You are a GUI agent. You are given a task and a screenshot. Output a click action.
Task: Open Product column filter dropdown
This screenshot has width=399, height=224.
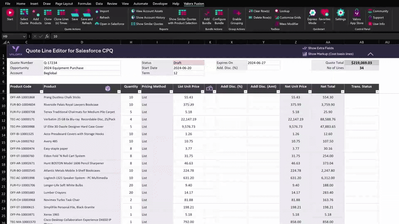[x=119, y=92]
